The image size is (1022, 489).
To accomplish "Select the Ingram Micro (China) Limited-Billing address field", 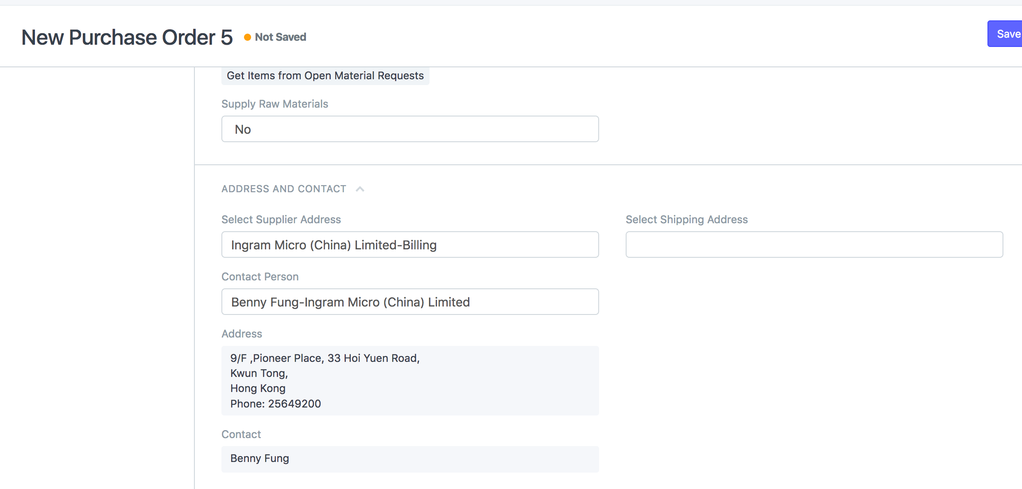I will click(x=410, y=244).
